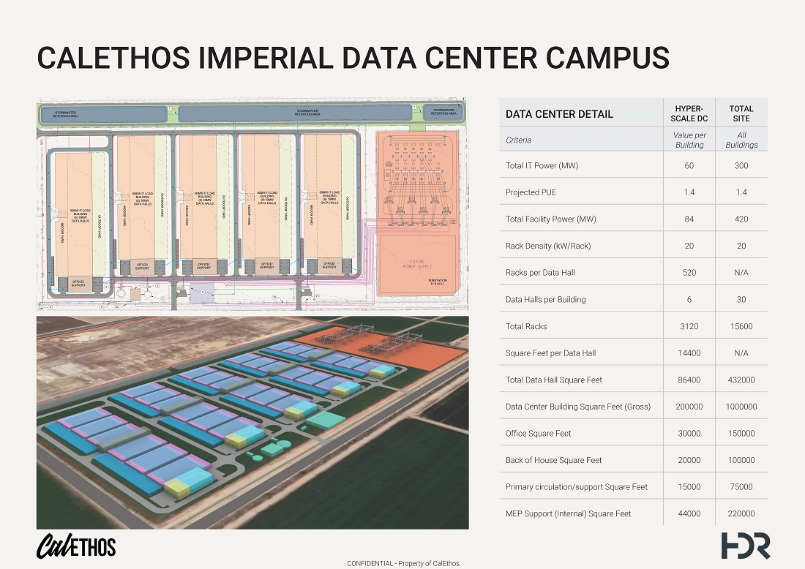Select the 'Back of House Square Feet' label
This screenshot has height=569, width=805.
(553, 460)
